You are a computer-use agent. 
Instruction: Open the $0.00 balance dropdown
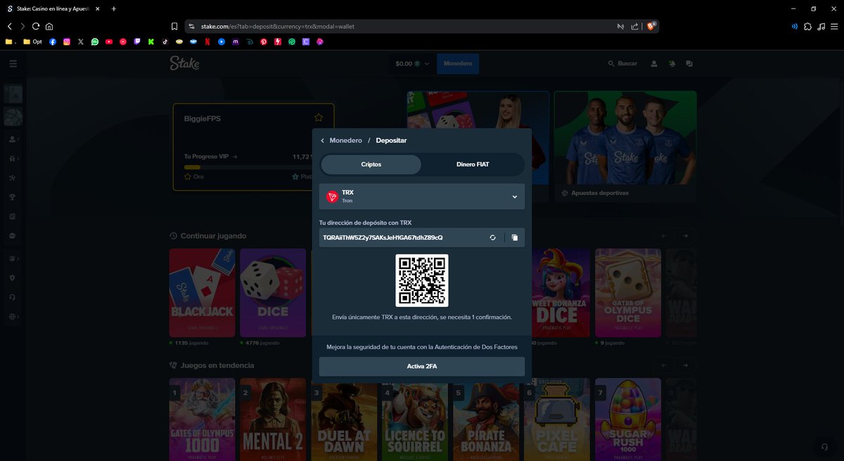pos(412,64)
